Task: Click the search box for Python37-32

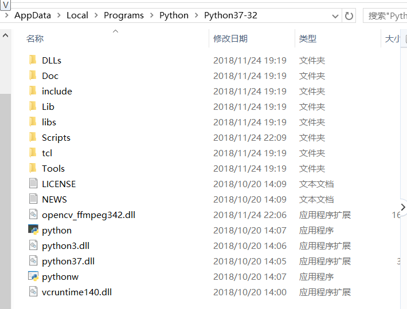Action: (385, 16)
